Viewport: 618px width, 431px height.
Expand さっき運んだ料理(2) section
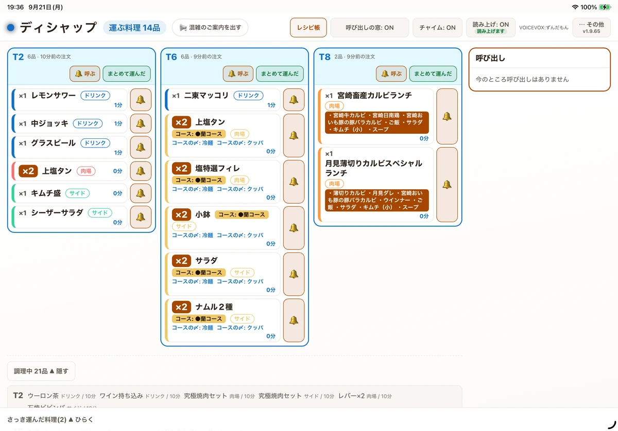point(50,419)
